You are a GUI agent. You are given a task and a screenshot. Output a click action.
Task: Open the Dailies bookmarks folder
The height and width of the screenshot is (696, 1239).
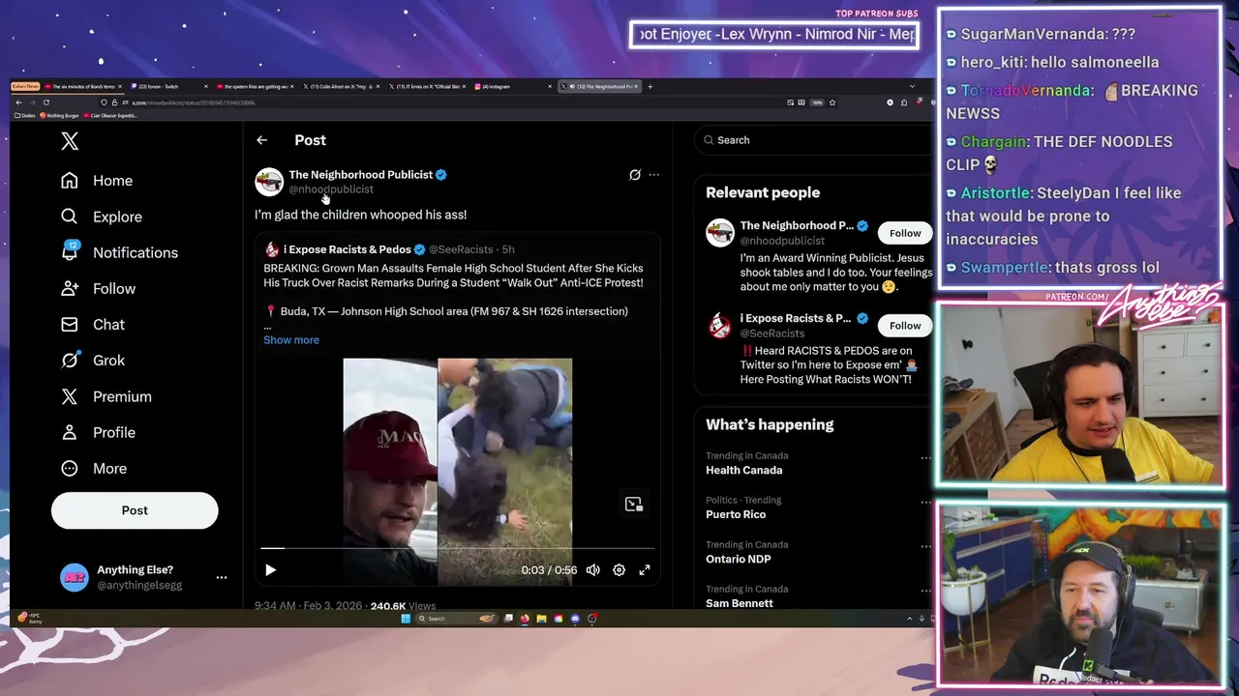click(x=24, y=116)
